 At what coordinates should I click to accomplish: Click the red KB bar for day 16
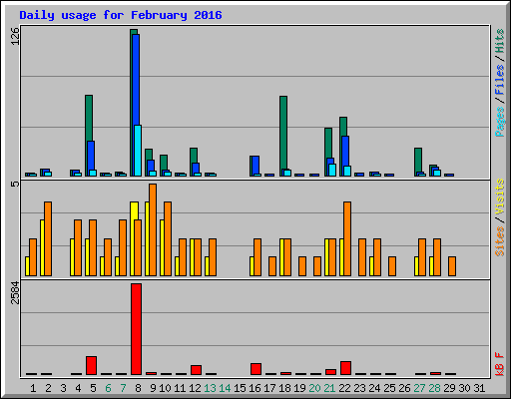click(255, 369)
